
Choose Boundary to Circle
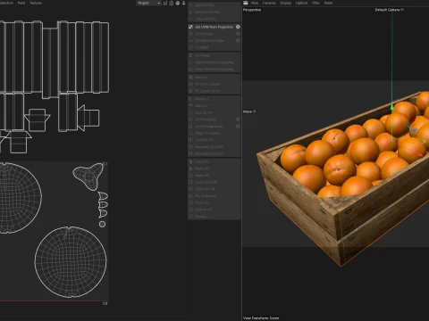tap(214, 146)
